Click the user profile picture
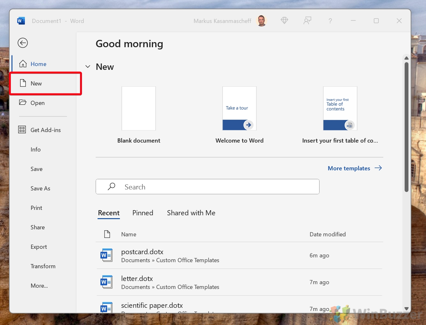426x325 pixels. (261, 21)
